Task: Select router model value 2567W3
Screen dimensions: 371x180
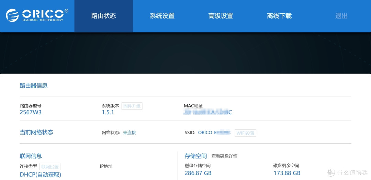Action: tap(31, 112)
